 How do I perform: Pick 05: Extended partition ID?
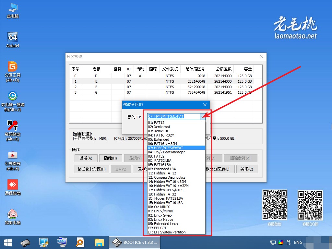176,139
